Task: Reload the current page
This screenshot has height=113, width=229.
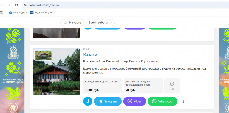Action: pos(16,5)
